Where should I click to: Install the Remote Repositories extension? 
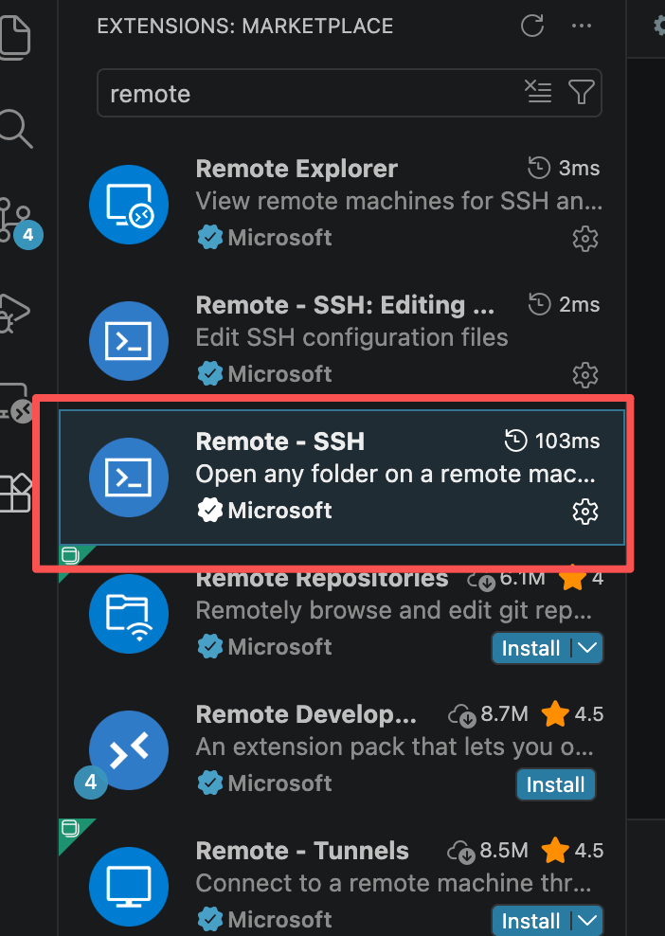[530, 648]
